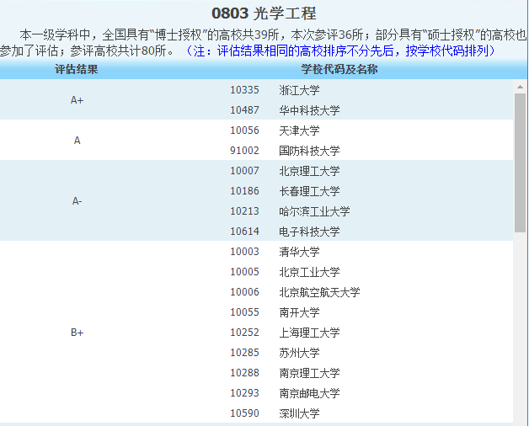Select school code 10293
Viewport: 529px width, 426px height.
pyautogui.click(x=244, y=394)
